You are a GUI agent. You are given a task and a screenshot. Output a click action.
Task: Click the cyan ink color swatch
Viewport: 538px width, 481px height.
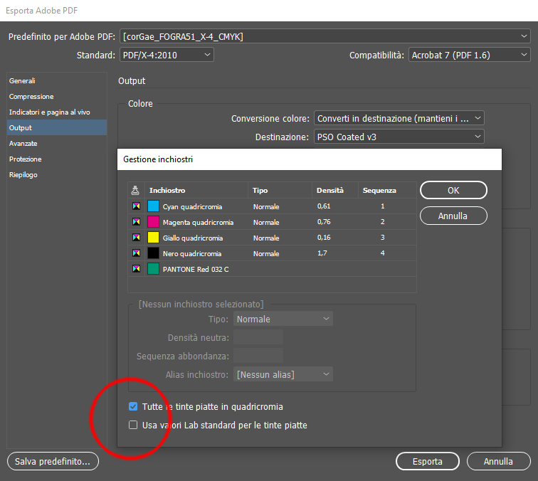coord(153,206)
